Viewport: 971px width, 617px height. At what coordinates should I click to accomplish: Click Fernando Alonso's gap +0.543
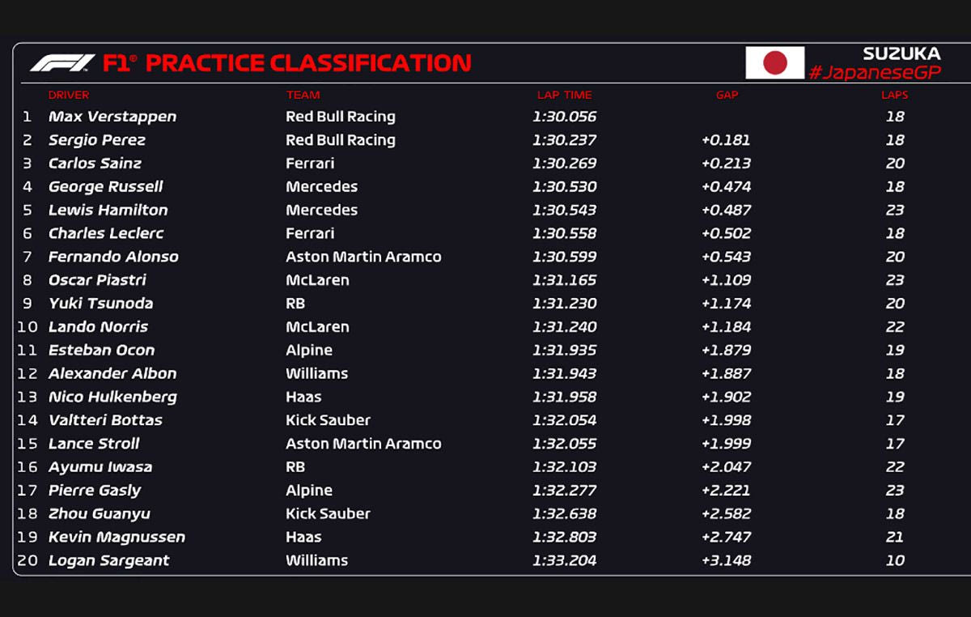pos(726,257)
